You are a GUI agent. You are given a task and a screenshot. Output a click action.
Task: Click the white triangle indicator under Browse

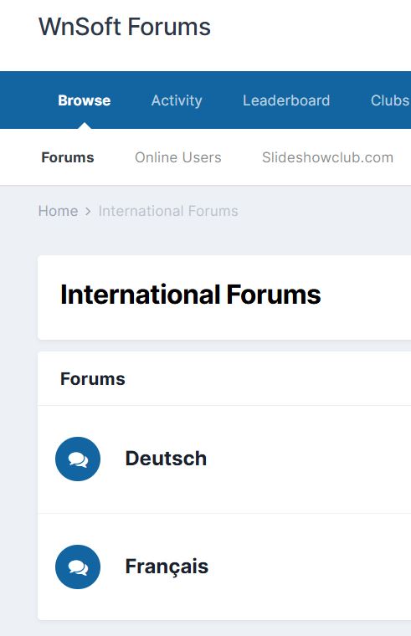pos(85,126)
